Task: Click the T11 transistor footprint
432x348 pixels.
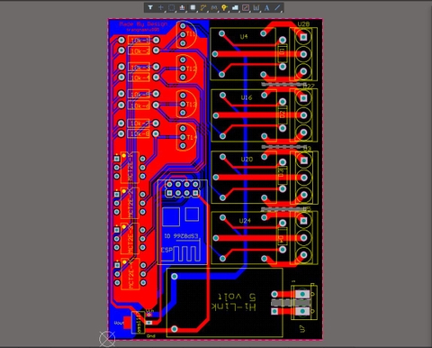Action: coord(186,34)
